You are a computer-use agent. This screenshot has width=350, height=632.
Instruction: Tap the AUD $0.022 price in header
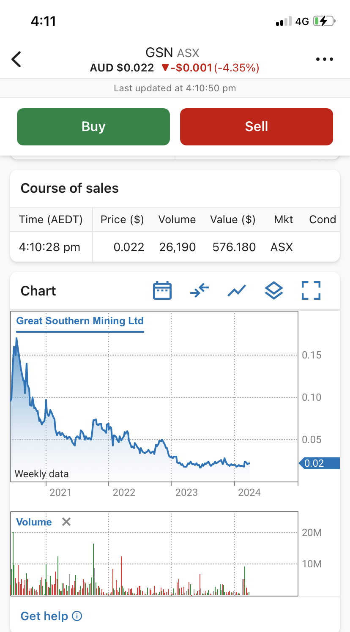pos(122,68)
